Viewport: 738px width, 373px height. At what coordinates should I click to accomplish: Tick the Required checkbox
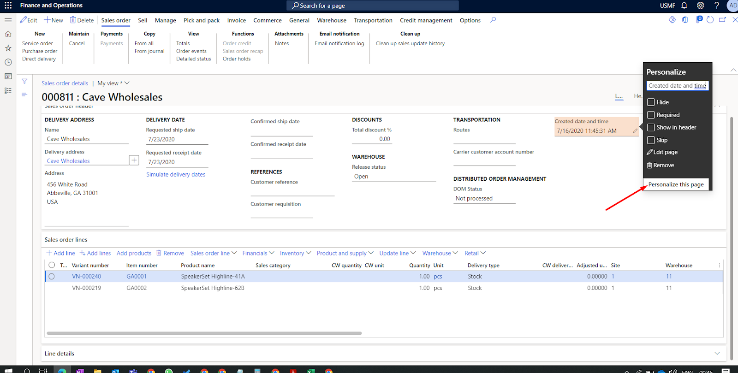[x=651, y=115]
